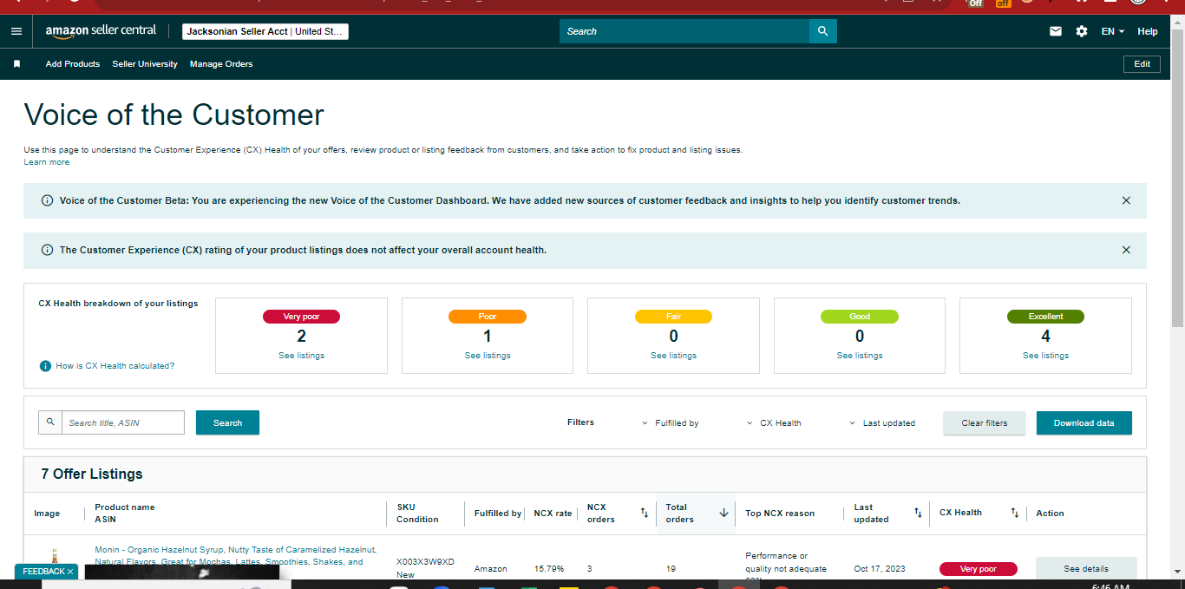The image size is (1185, 589).
Task: Click the 15.79% NCX rate value
Action: [549, 569]
